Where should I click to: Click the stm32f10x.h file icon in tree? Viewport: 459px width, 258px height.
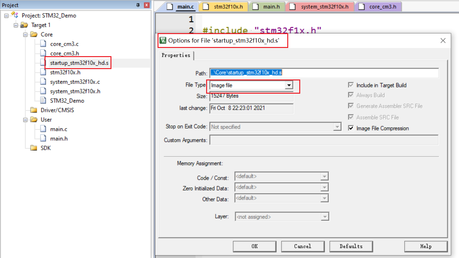[44, 72]
